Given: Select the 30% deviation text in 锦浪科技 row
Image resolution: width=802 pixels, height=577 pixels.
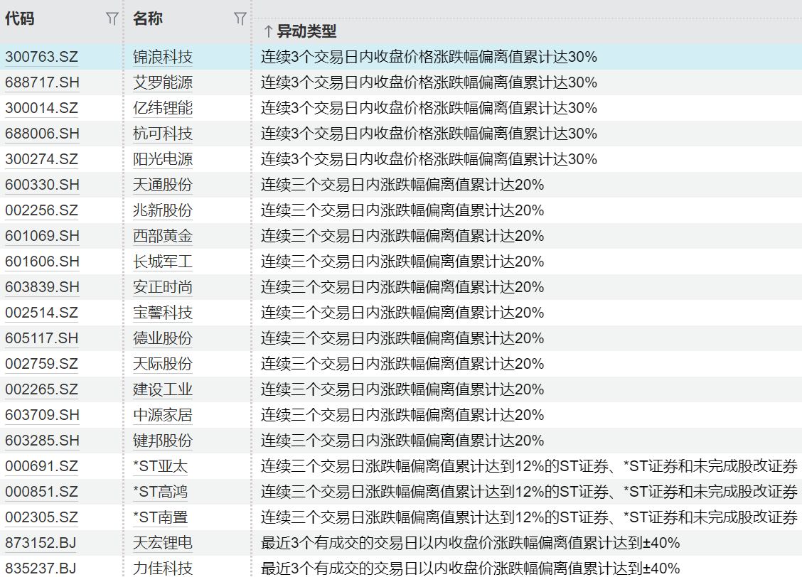Looking at the screenshot, I should pyautogui.click(x=429, y=57).
